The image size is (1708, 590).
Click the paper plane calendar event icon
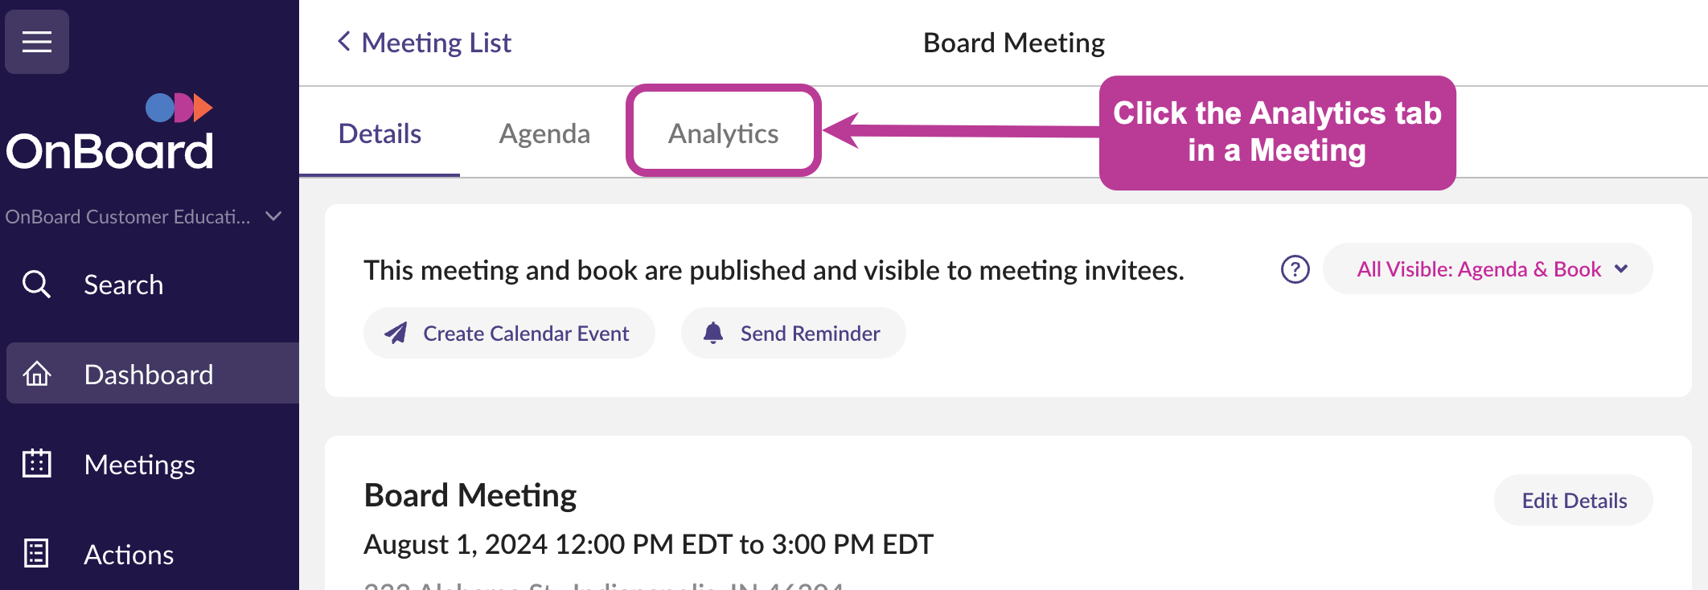click(396, 333)
